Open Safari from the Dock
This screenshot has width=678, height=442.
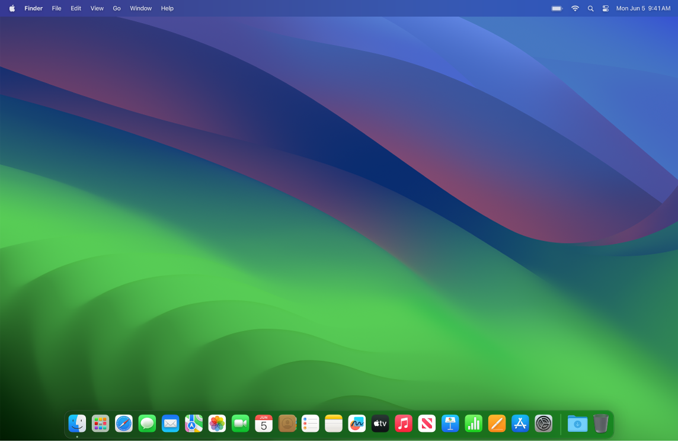tap(123, 423)
